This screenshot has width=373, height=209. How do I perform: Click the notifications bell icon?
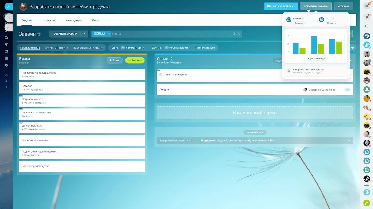367,17
